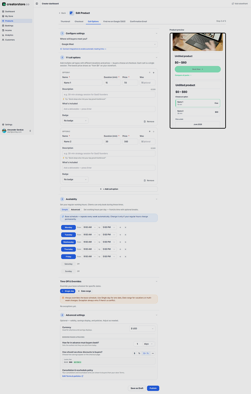The height and width of the screenshot is (394, 251).
Task: Click Option 2 price field showing $60
Action: click(130, 142)
